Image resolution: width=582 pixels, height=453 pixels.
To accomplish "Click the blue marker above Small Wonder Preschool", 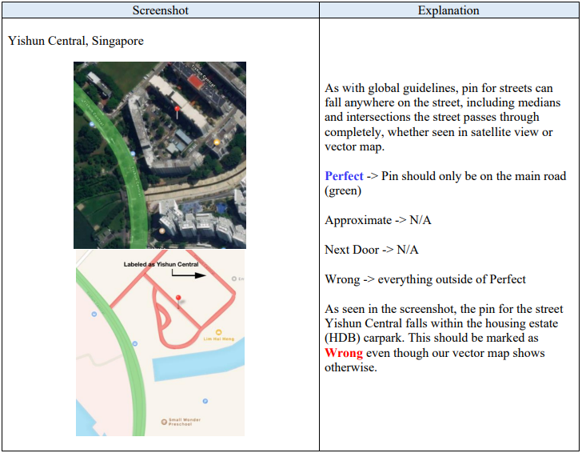I will (x=205, y=401).
